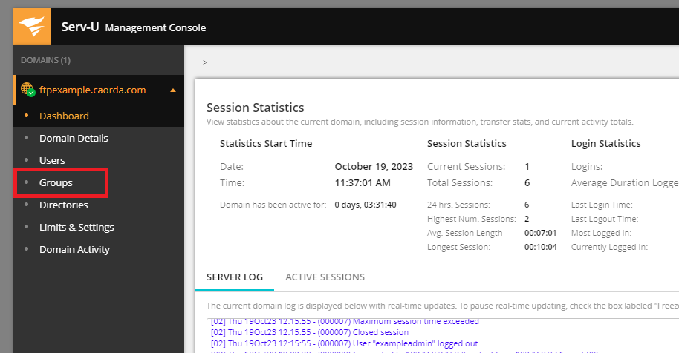The width and height of the screenshot is (679, 353).
Task: Switch to the ACTIVE SESSIONS tab
Action: tap(325, 277)
